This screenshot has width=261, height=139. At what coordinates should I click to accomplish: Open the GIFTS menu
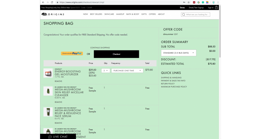point(144,14)
